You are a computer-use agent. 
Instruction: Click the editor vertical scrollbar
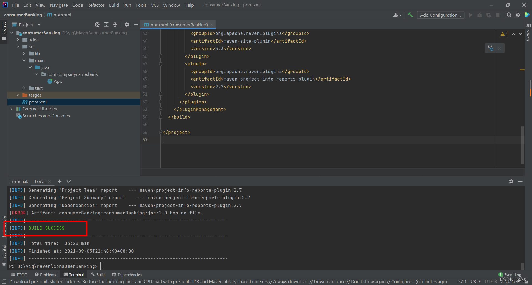pyautogui.click(x=523, y=145)
